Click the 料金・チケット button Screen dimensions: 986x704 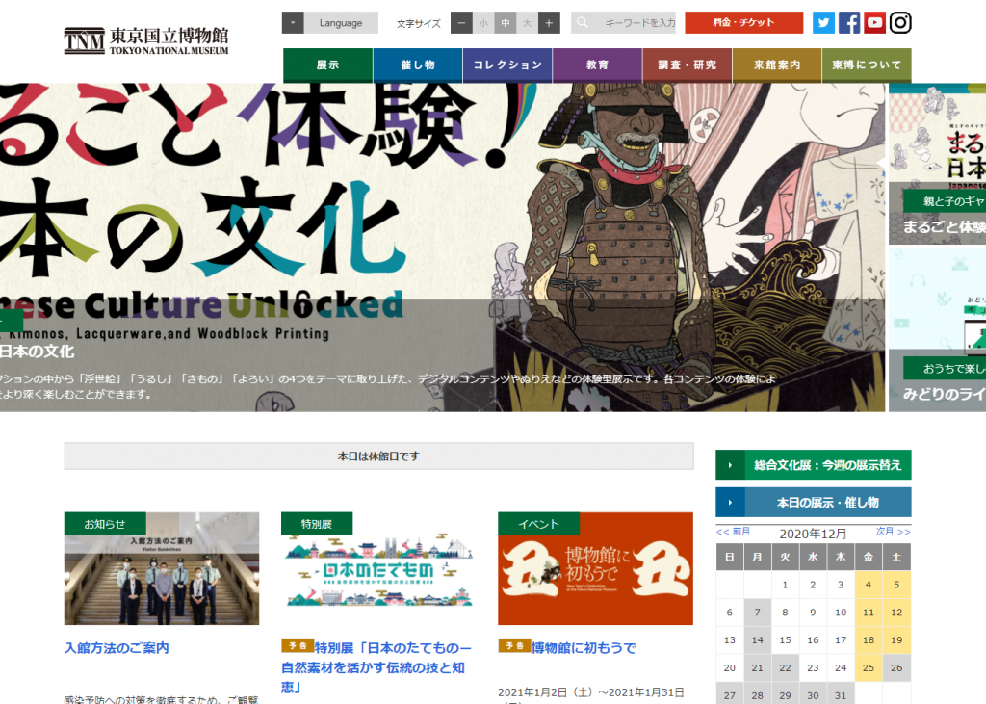[x=744, y=23]
